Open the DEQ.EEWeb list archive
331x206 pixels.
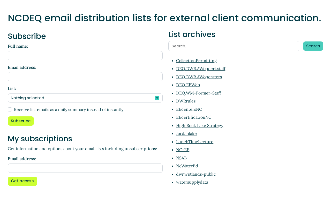[188, 85]
